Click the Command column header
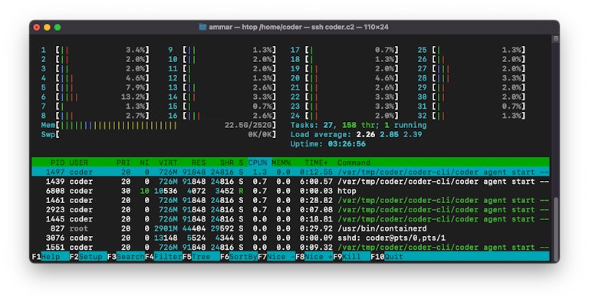589x302 pixels. (x=354, y=162)
